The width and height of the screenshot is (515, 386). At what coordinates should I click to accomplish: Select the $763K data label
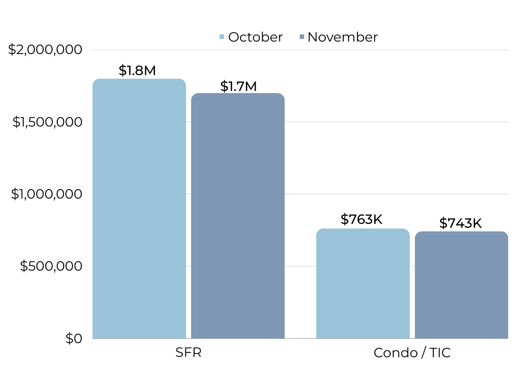(x=361, y=219)
